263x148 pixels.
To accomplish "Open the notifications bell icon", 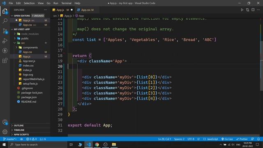I will coord(258,139).
